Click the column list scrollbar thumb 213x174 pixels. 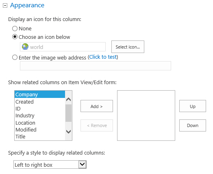coord(68,113)
